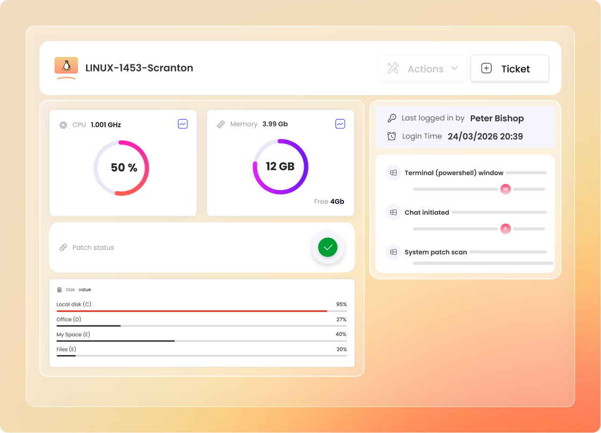Expand the Actions chevron arrow

click(456, 68)
